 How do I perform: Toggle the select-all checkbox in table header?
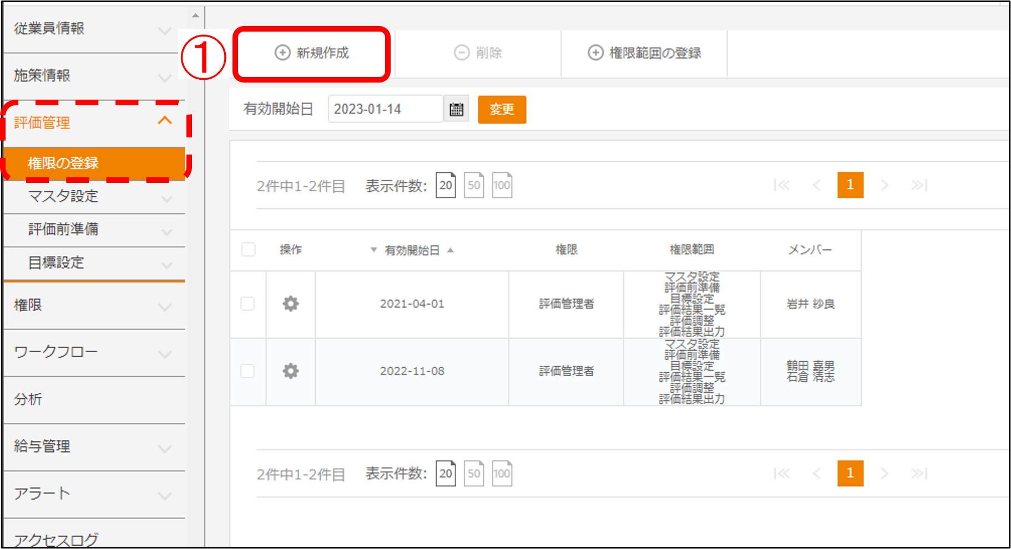pos(249,249)
